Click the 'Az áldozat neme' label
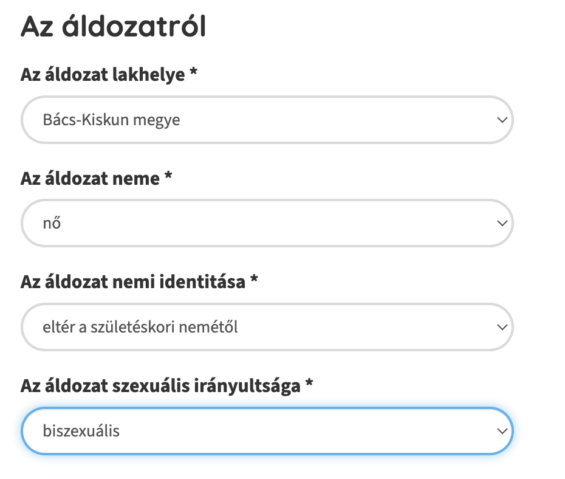The height and width of the screenshot is (479, 565). pos(90,179)
